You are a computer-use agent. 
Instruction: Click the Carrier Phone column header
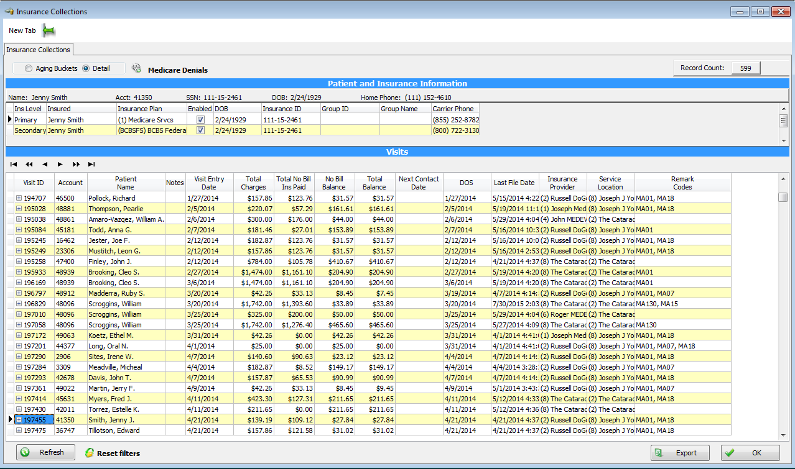[x=455, y=109]
